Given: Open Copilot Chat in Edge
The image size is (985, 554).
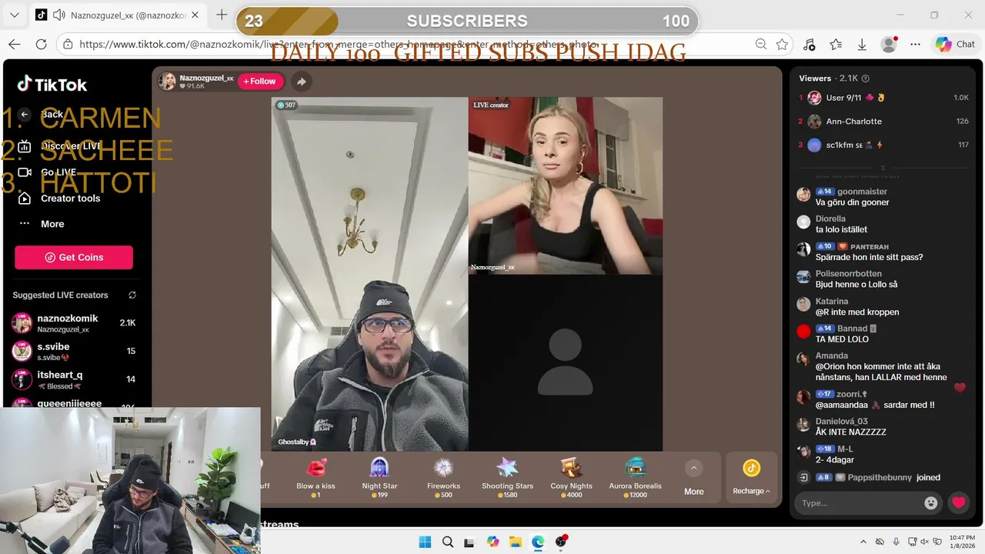Looking at the screenshot, I should [x=955, y=45].
